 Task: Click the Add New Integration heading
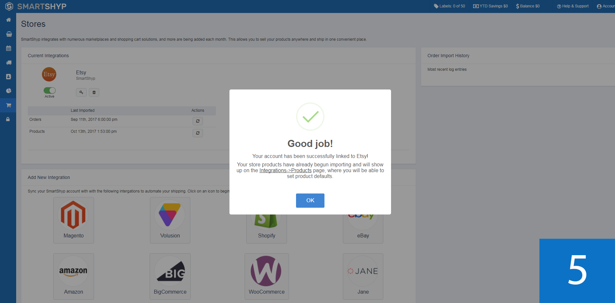click(49, 177)
